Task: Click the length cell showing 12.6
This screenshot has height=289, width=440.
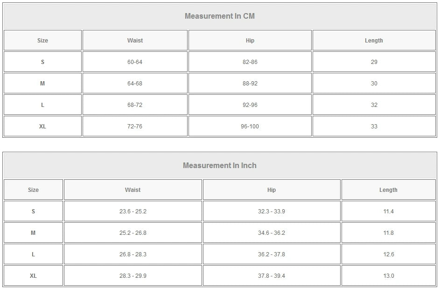Action: [388, 254]
